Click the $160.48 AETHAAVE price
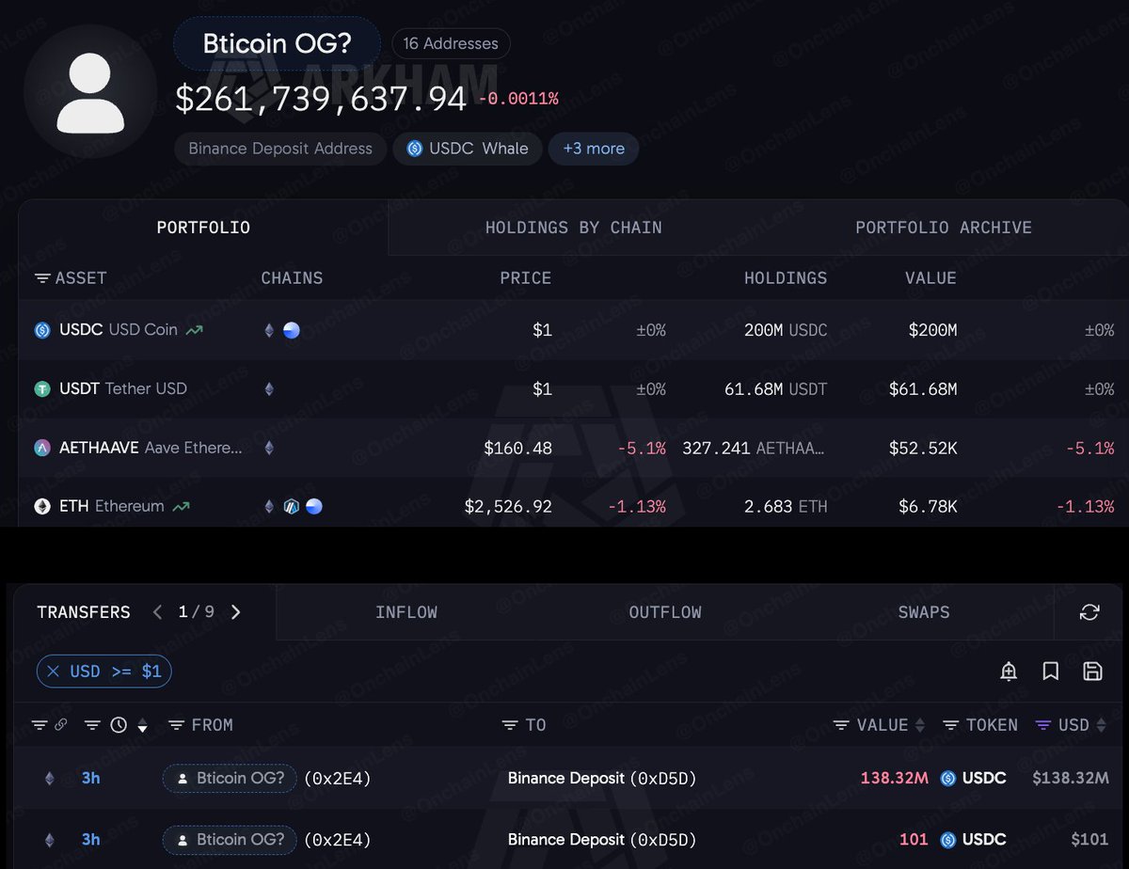 click(517, 448)
